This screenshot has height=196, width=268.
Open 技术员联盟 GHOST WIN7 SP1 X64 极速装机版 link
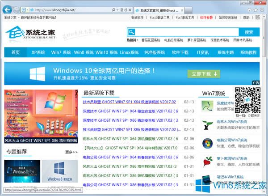[130, 102]
